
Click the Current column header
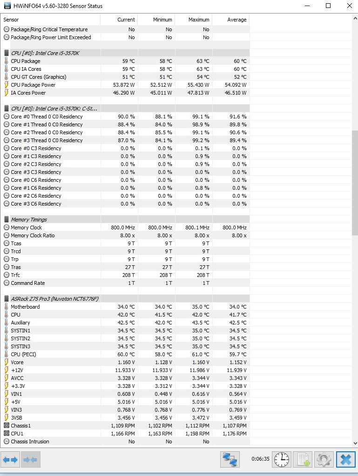119,20
